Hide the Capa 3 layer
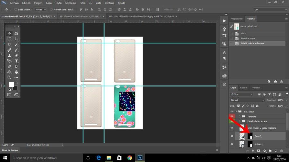The width and height of the screenshot is (289, 162). coord(232,136)
